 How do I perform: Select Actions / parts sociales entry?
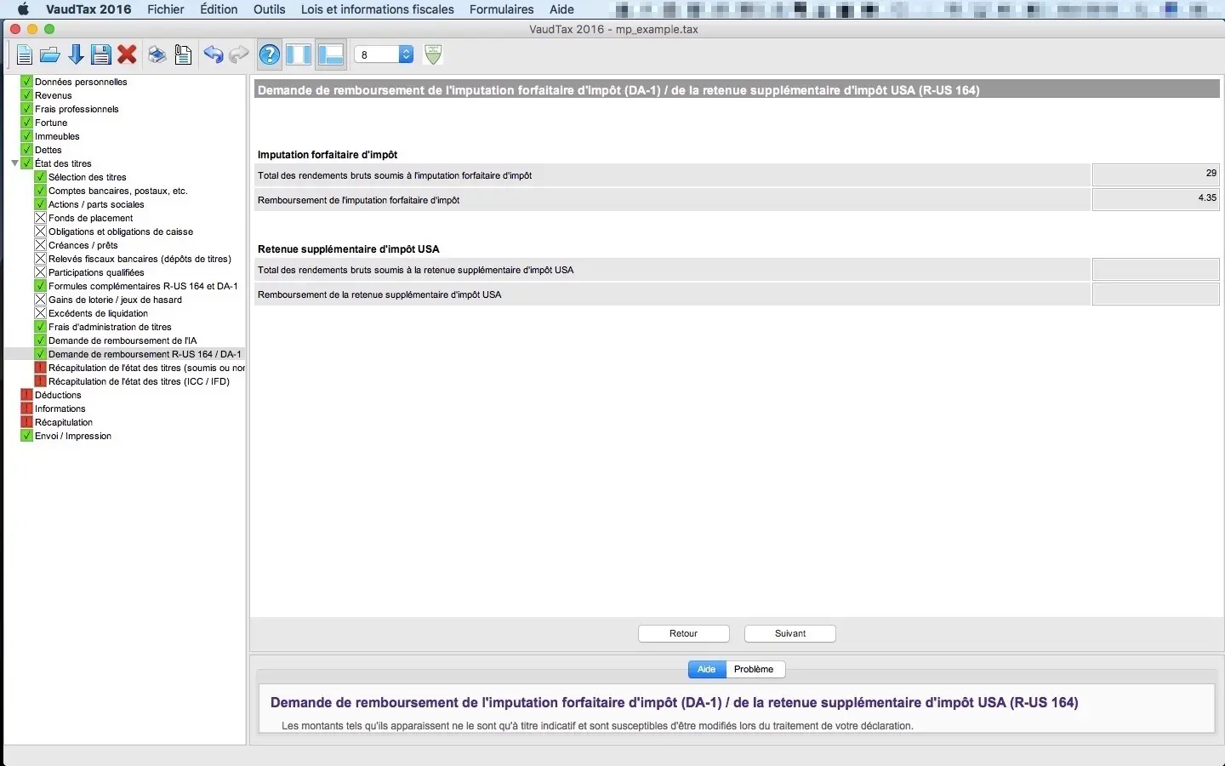tap(96, 204)
